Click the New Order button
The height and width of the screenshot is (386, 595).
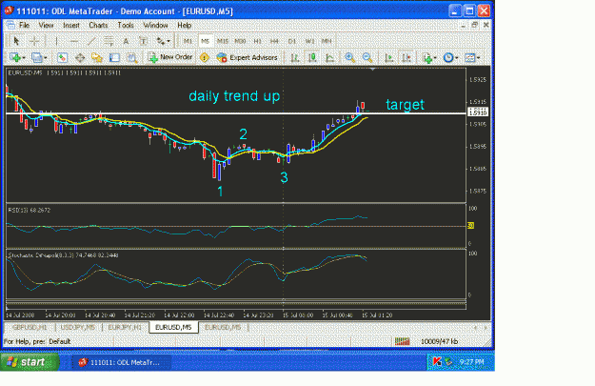tap(170, 57)
